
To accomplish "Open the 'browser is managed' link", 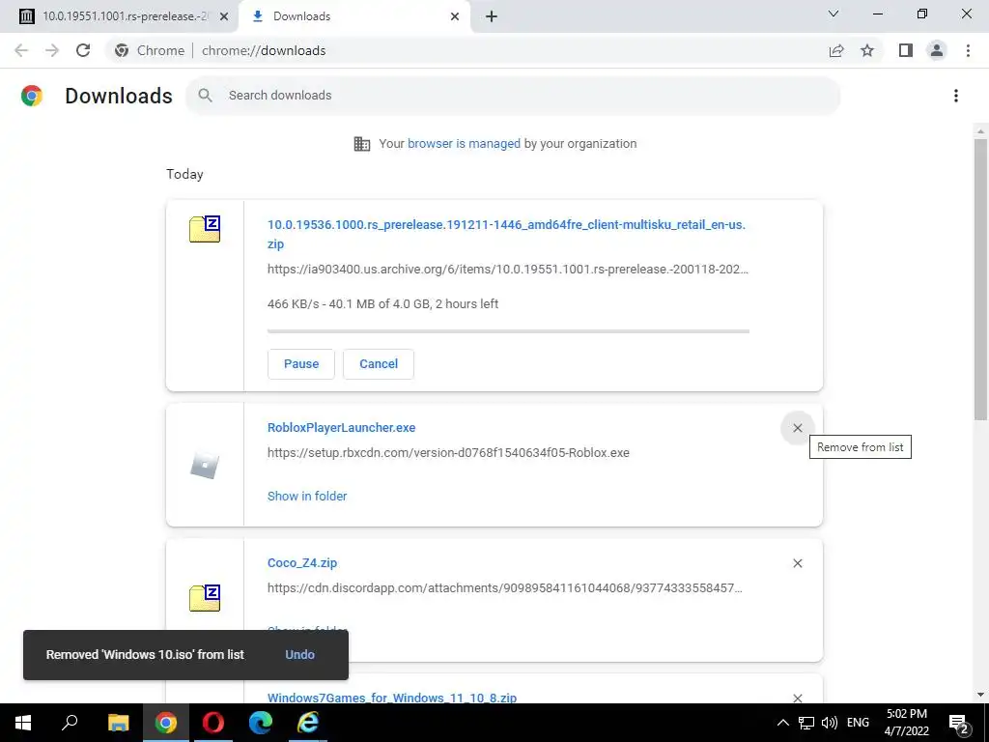I will click(464, 144).
